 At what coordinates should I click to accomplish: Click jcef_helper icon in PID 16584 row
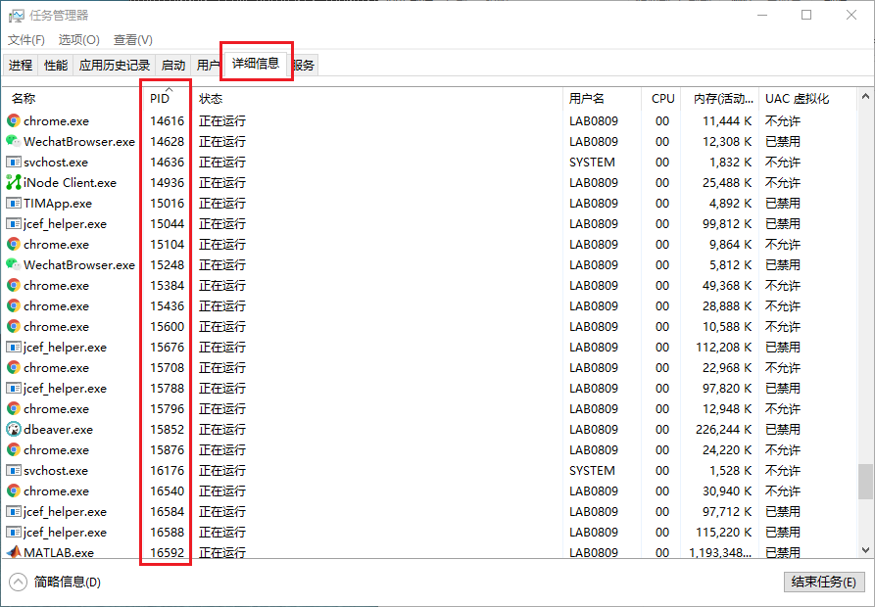click(x=14, y=512)
